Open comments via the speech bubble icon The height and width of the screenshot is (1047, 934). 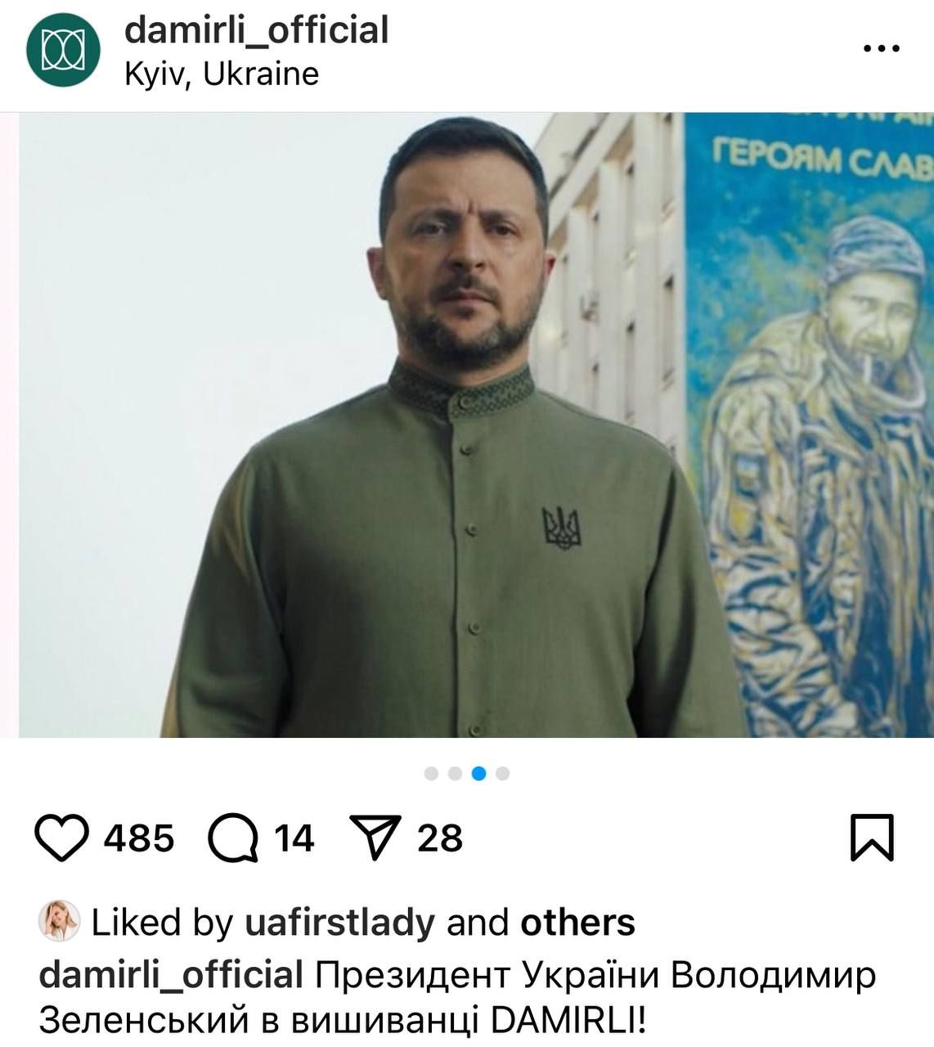(233, 838)
